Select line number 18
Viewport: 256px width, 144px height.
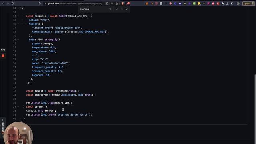(x=14, y=32)
